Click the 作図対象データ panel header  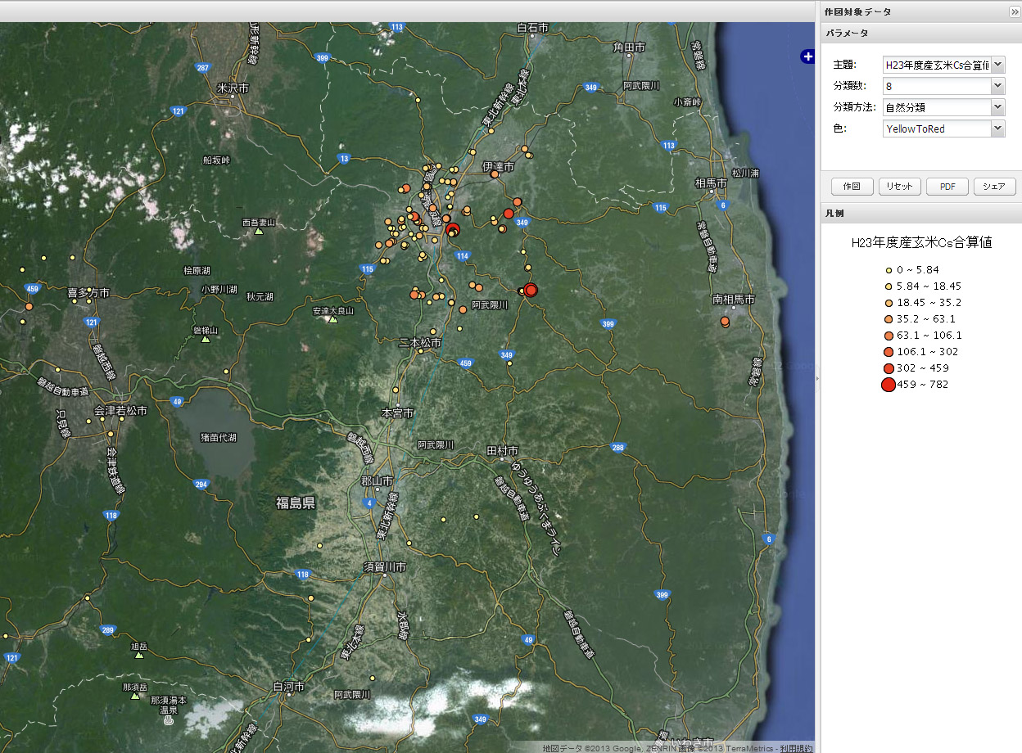921,11
